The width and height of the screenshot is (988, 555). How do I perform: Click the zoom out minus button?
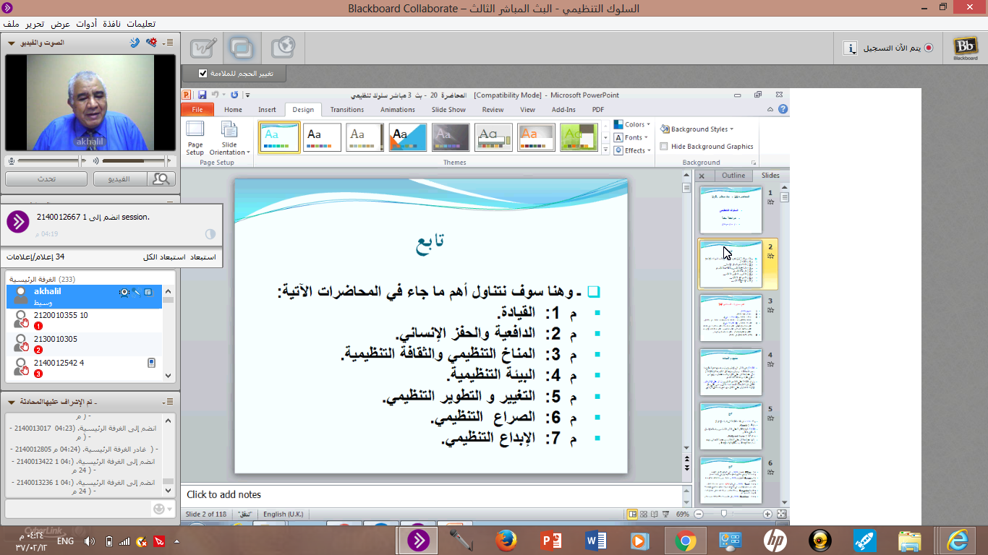tap(698, 514)
